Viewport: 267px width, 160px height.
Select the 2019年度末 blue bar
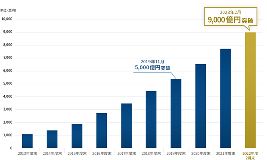tap(176, 114)
